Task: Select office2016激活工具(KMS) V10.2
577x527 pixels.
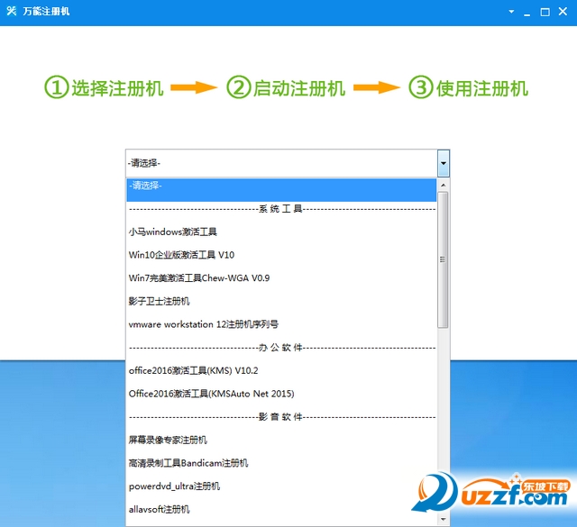Action: [x=281, y=371]
